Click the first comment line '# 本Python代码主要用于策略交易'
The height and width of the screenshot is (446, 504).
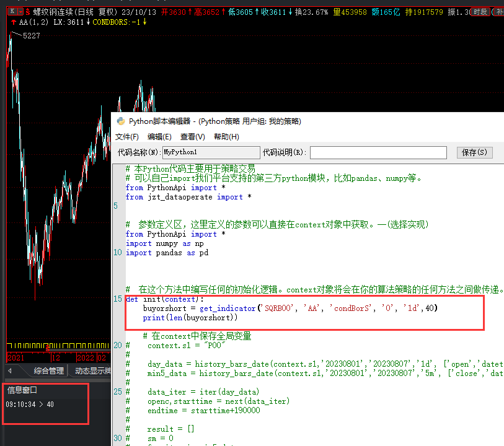pyautogui.click(x=190, y=169)
